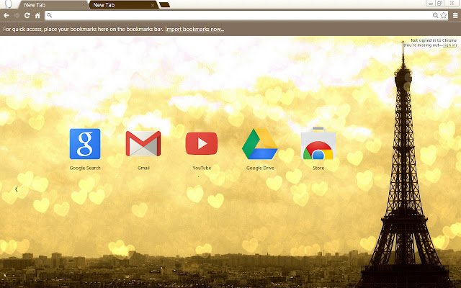The image size is (461, 288).
Task: Click the Google Search label
Action: (85, 168)
